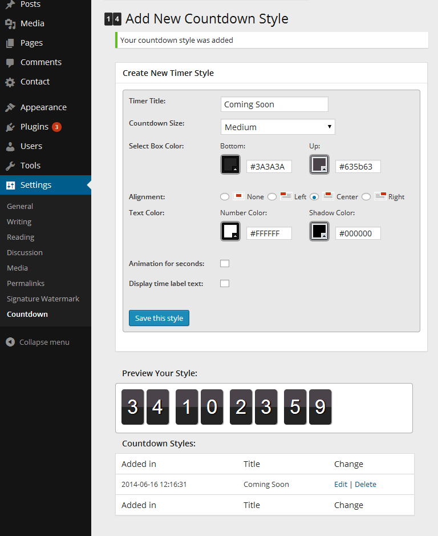Open Plugins menu item
The height and width of the screenshot is (536, 438).
pos(35,127)
